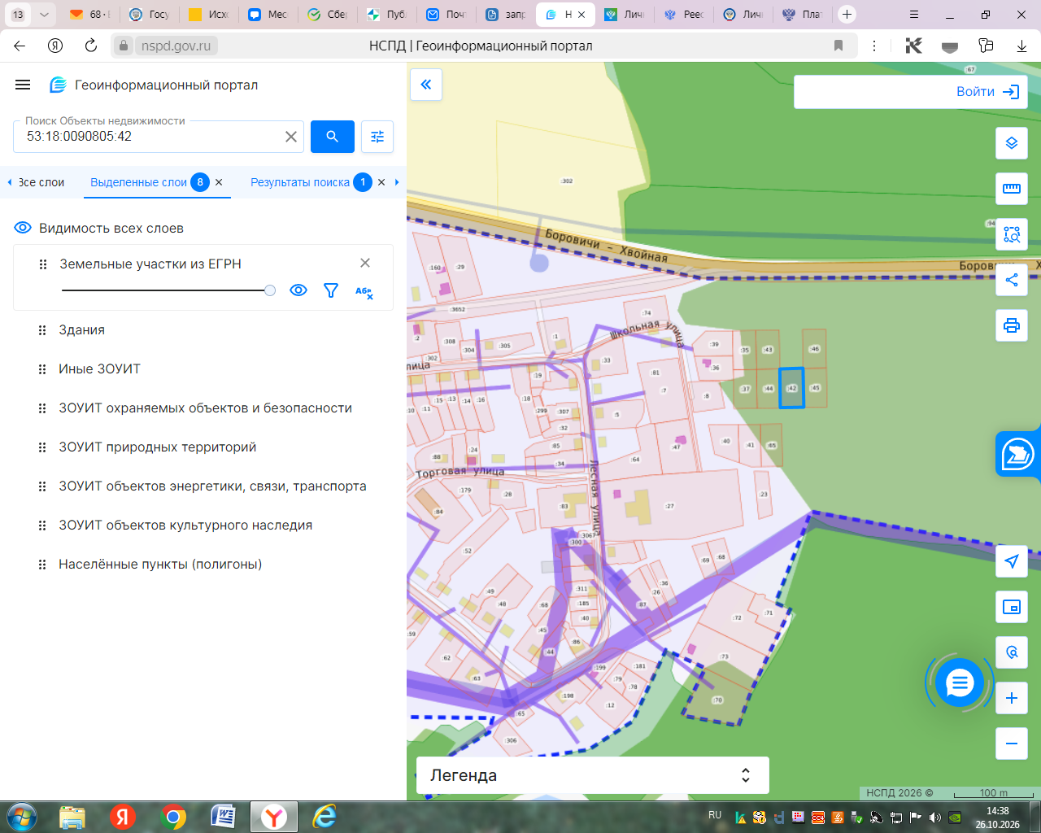Go to the Все слои tab
Screen dimensions: 1041x833
[41, 182]
